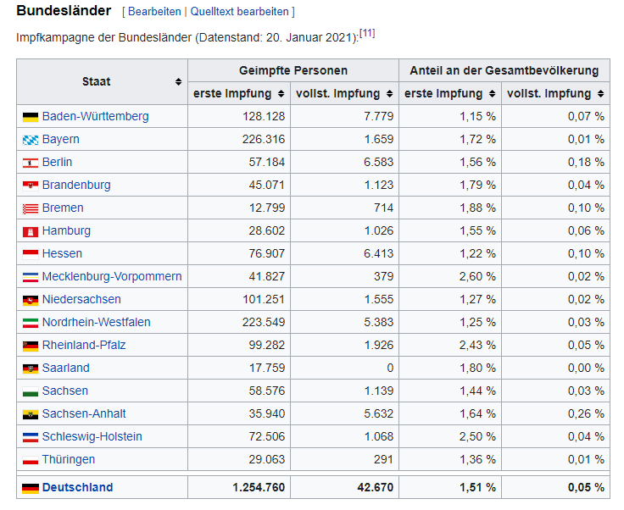The width and height of the screenshot is (624, 510).
Task: Click the Bayern flag icon
Action: click(30, 140)
